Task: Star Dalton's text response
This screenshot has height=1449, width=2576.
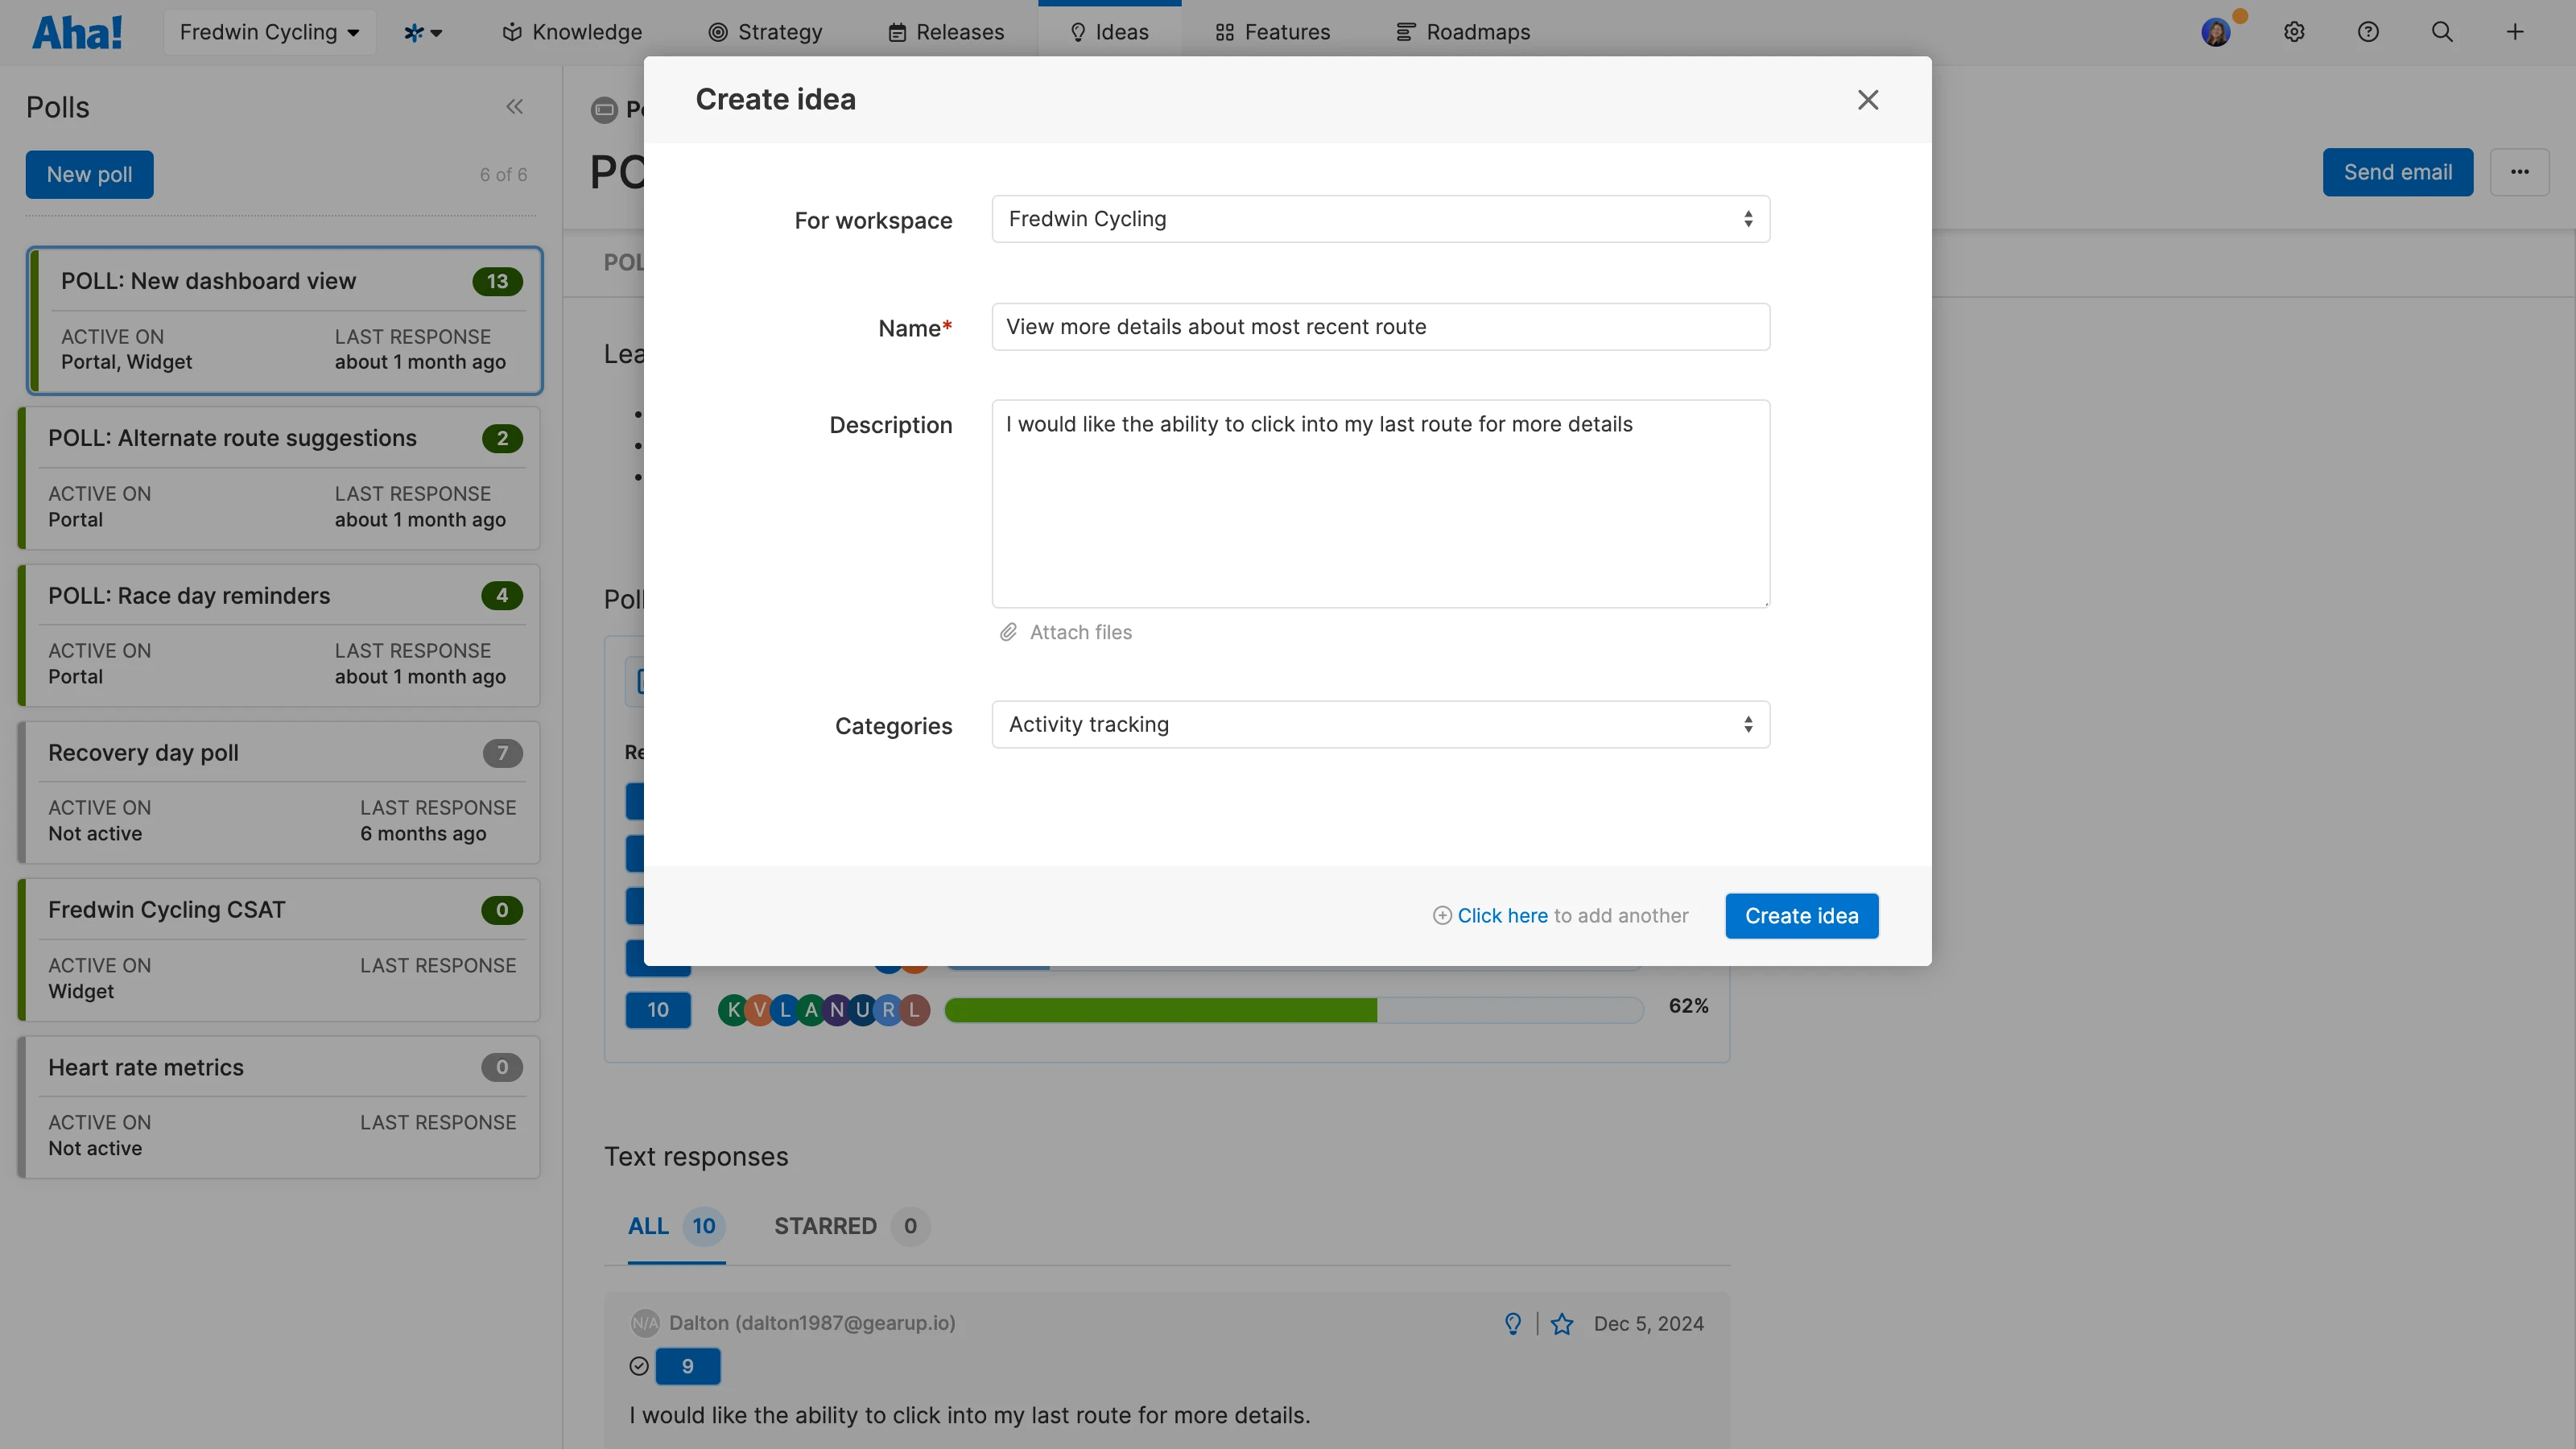Action: [x=1563, y=1323]
